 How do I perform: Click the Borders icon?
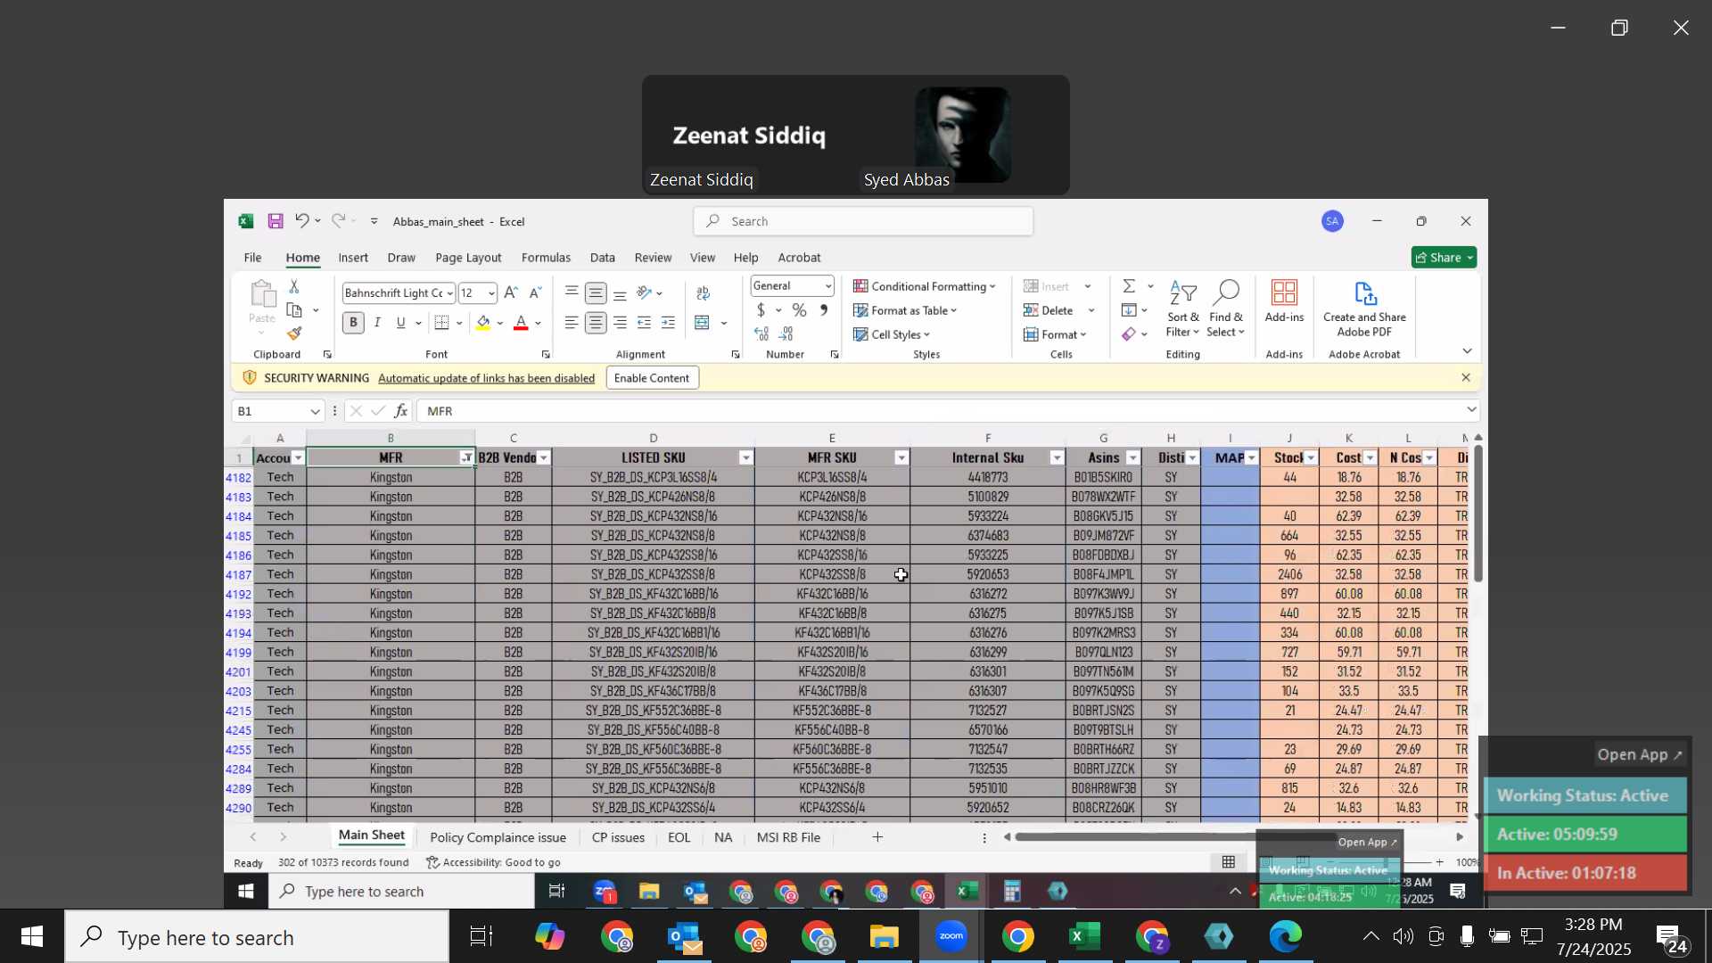[442, 323]
